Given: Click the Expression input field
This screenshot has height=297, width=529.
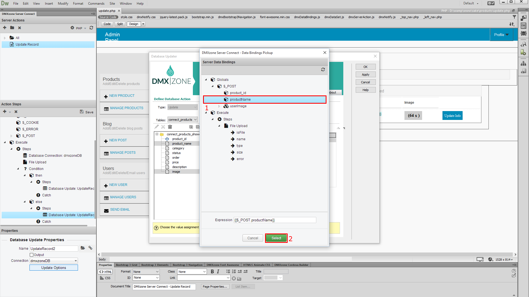Looking at the screenshot, I should click(275, 220).
